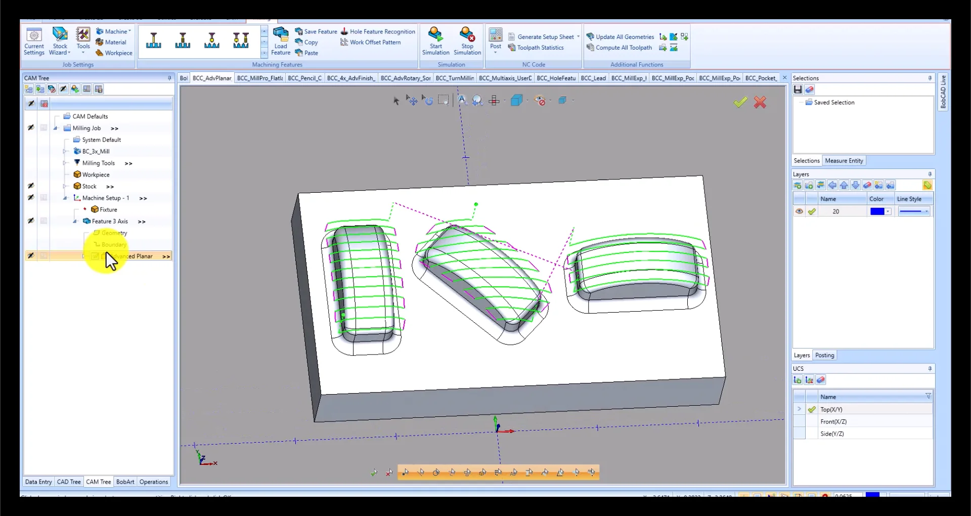
Task: Click Compute All Toolpath
Action: coord(620,48)
